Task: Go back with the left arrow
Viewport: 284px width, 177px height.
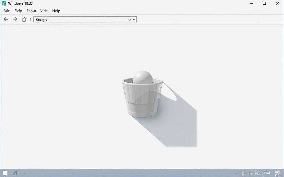Action: pos(6,19)
